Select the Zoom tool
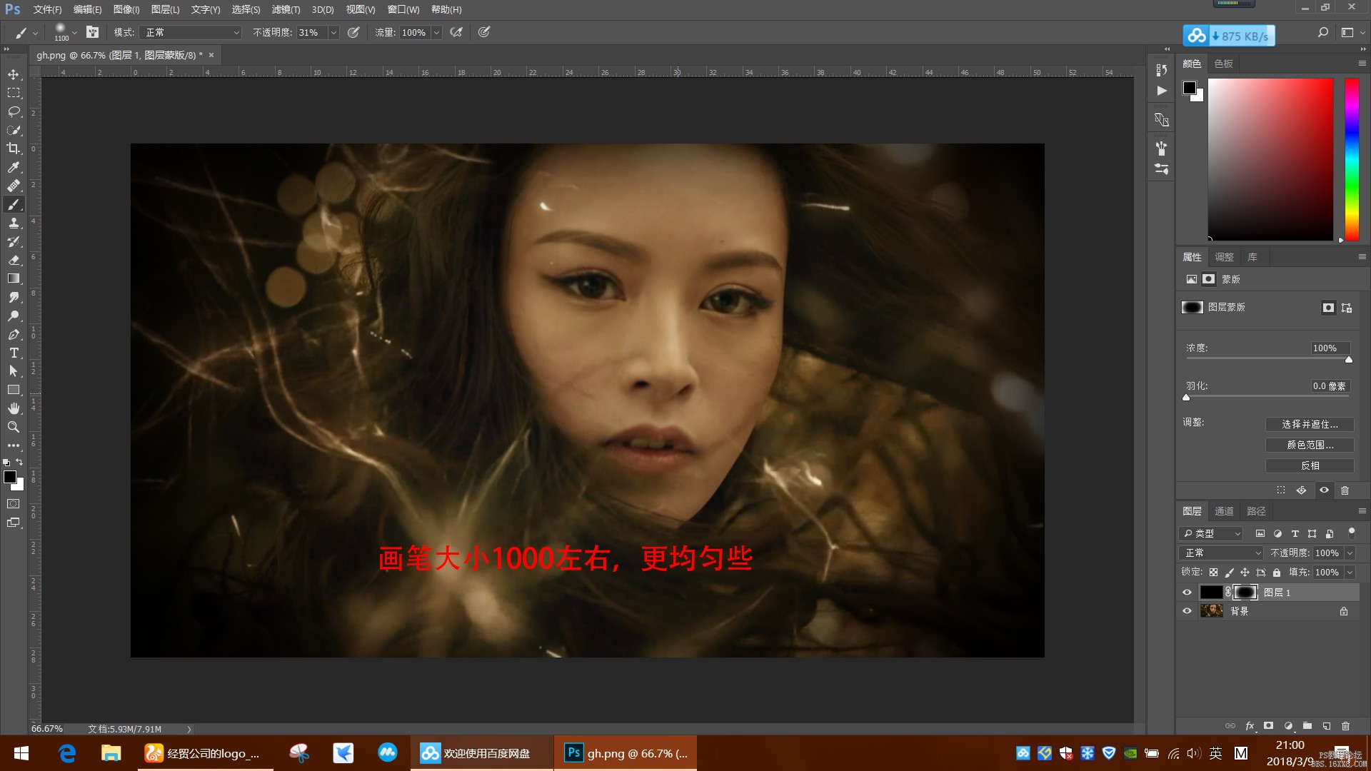This screenshot has width=1371, height=771. click(14, 427)
